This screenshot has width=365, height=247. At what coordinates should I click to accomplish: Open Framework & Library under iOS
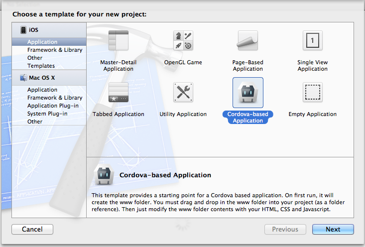[x=55, y=50]
